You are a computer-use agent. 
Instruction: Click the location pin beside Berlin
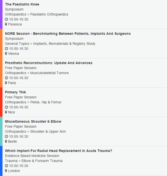(6, 141)
